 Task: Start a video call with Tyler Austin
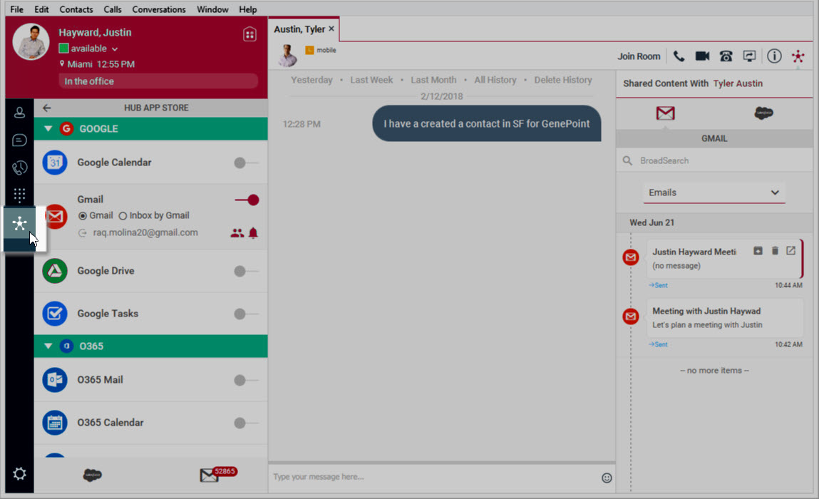(703, 56)
